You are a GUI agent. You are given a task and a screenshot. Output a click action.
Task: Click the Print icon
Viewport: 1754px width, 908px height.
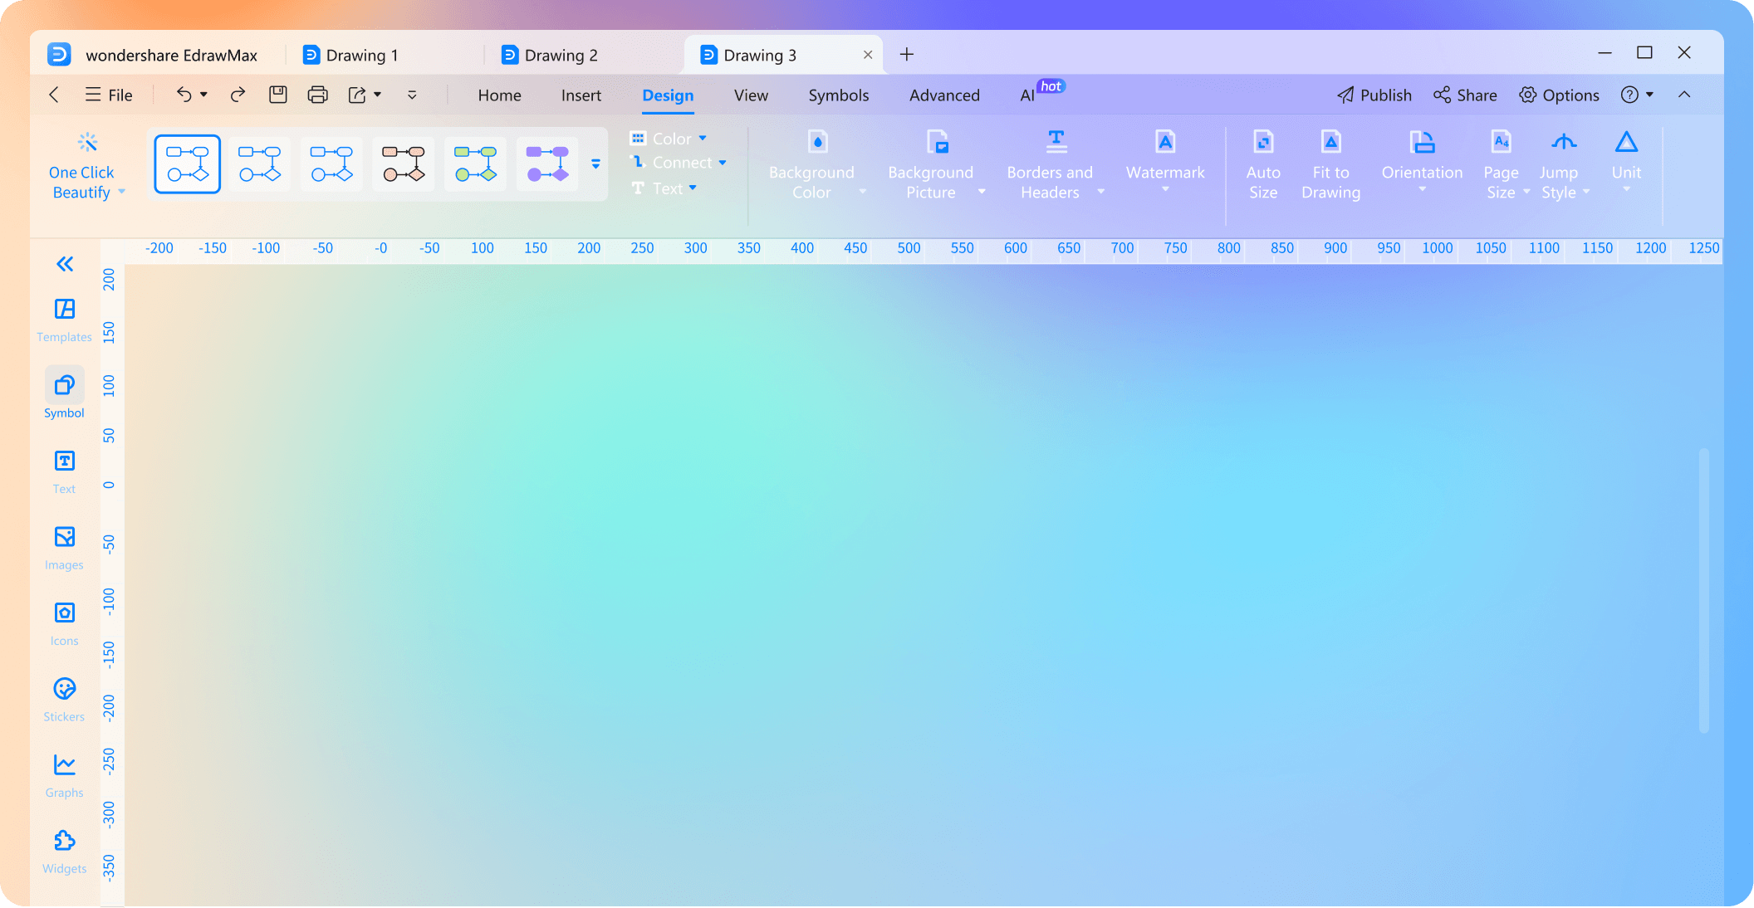pos(317,95)
